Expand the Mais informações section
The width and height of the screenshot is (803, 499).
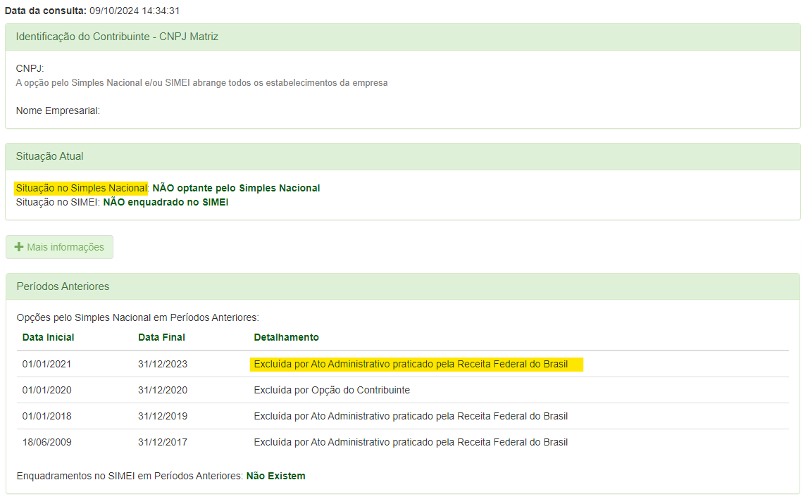coord(59,247)
